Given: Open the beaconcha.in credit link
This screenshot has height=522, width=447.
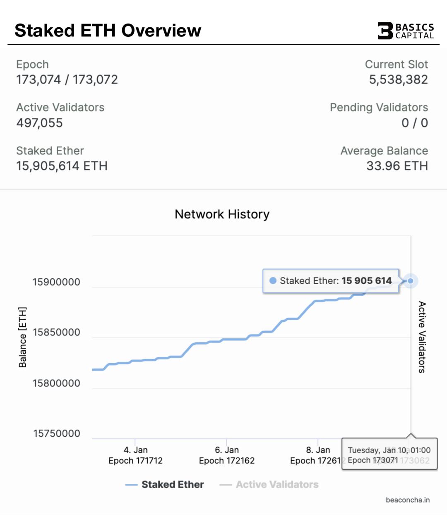Looking at the screenshot, I should click(x=408, y=500).
